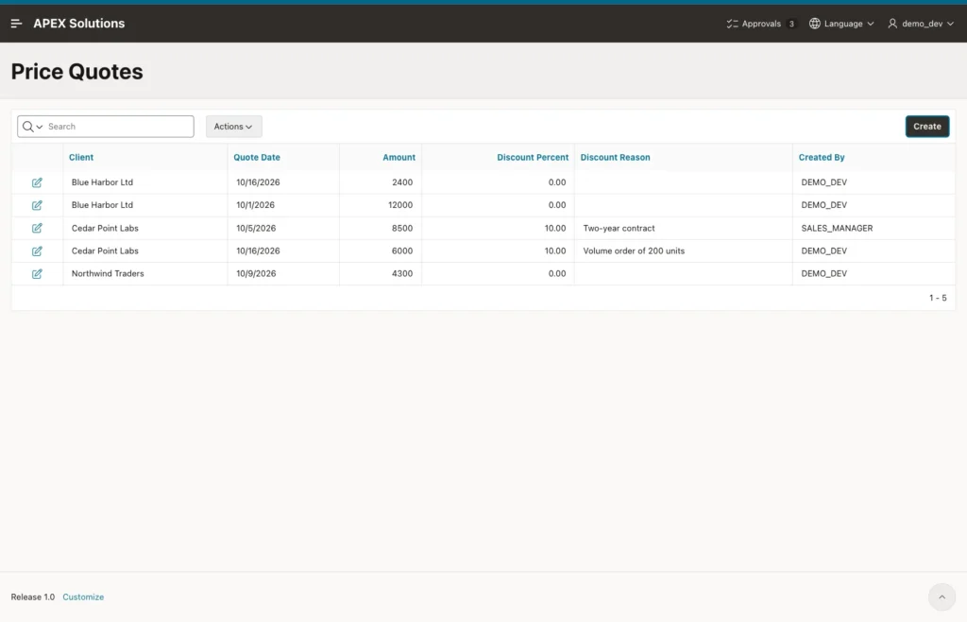Expand the demo_dev user menu chevron
This screenshot has width=967, height=622.
(x=950, y=24)
